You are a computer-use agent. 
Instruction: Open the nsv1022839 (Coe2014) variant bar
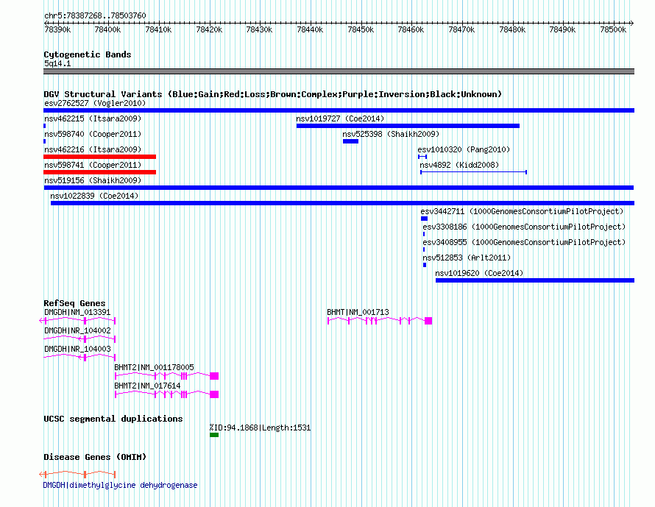coord(342,203)
